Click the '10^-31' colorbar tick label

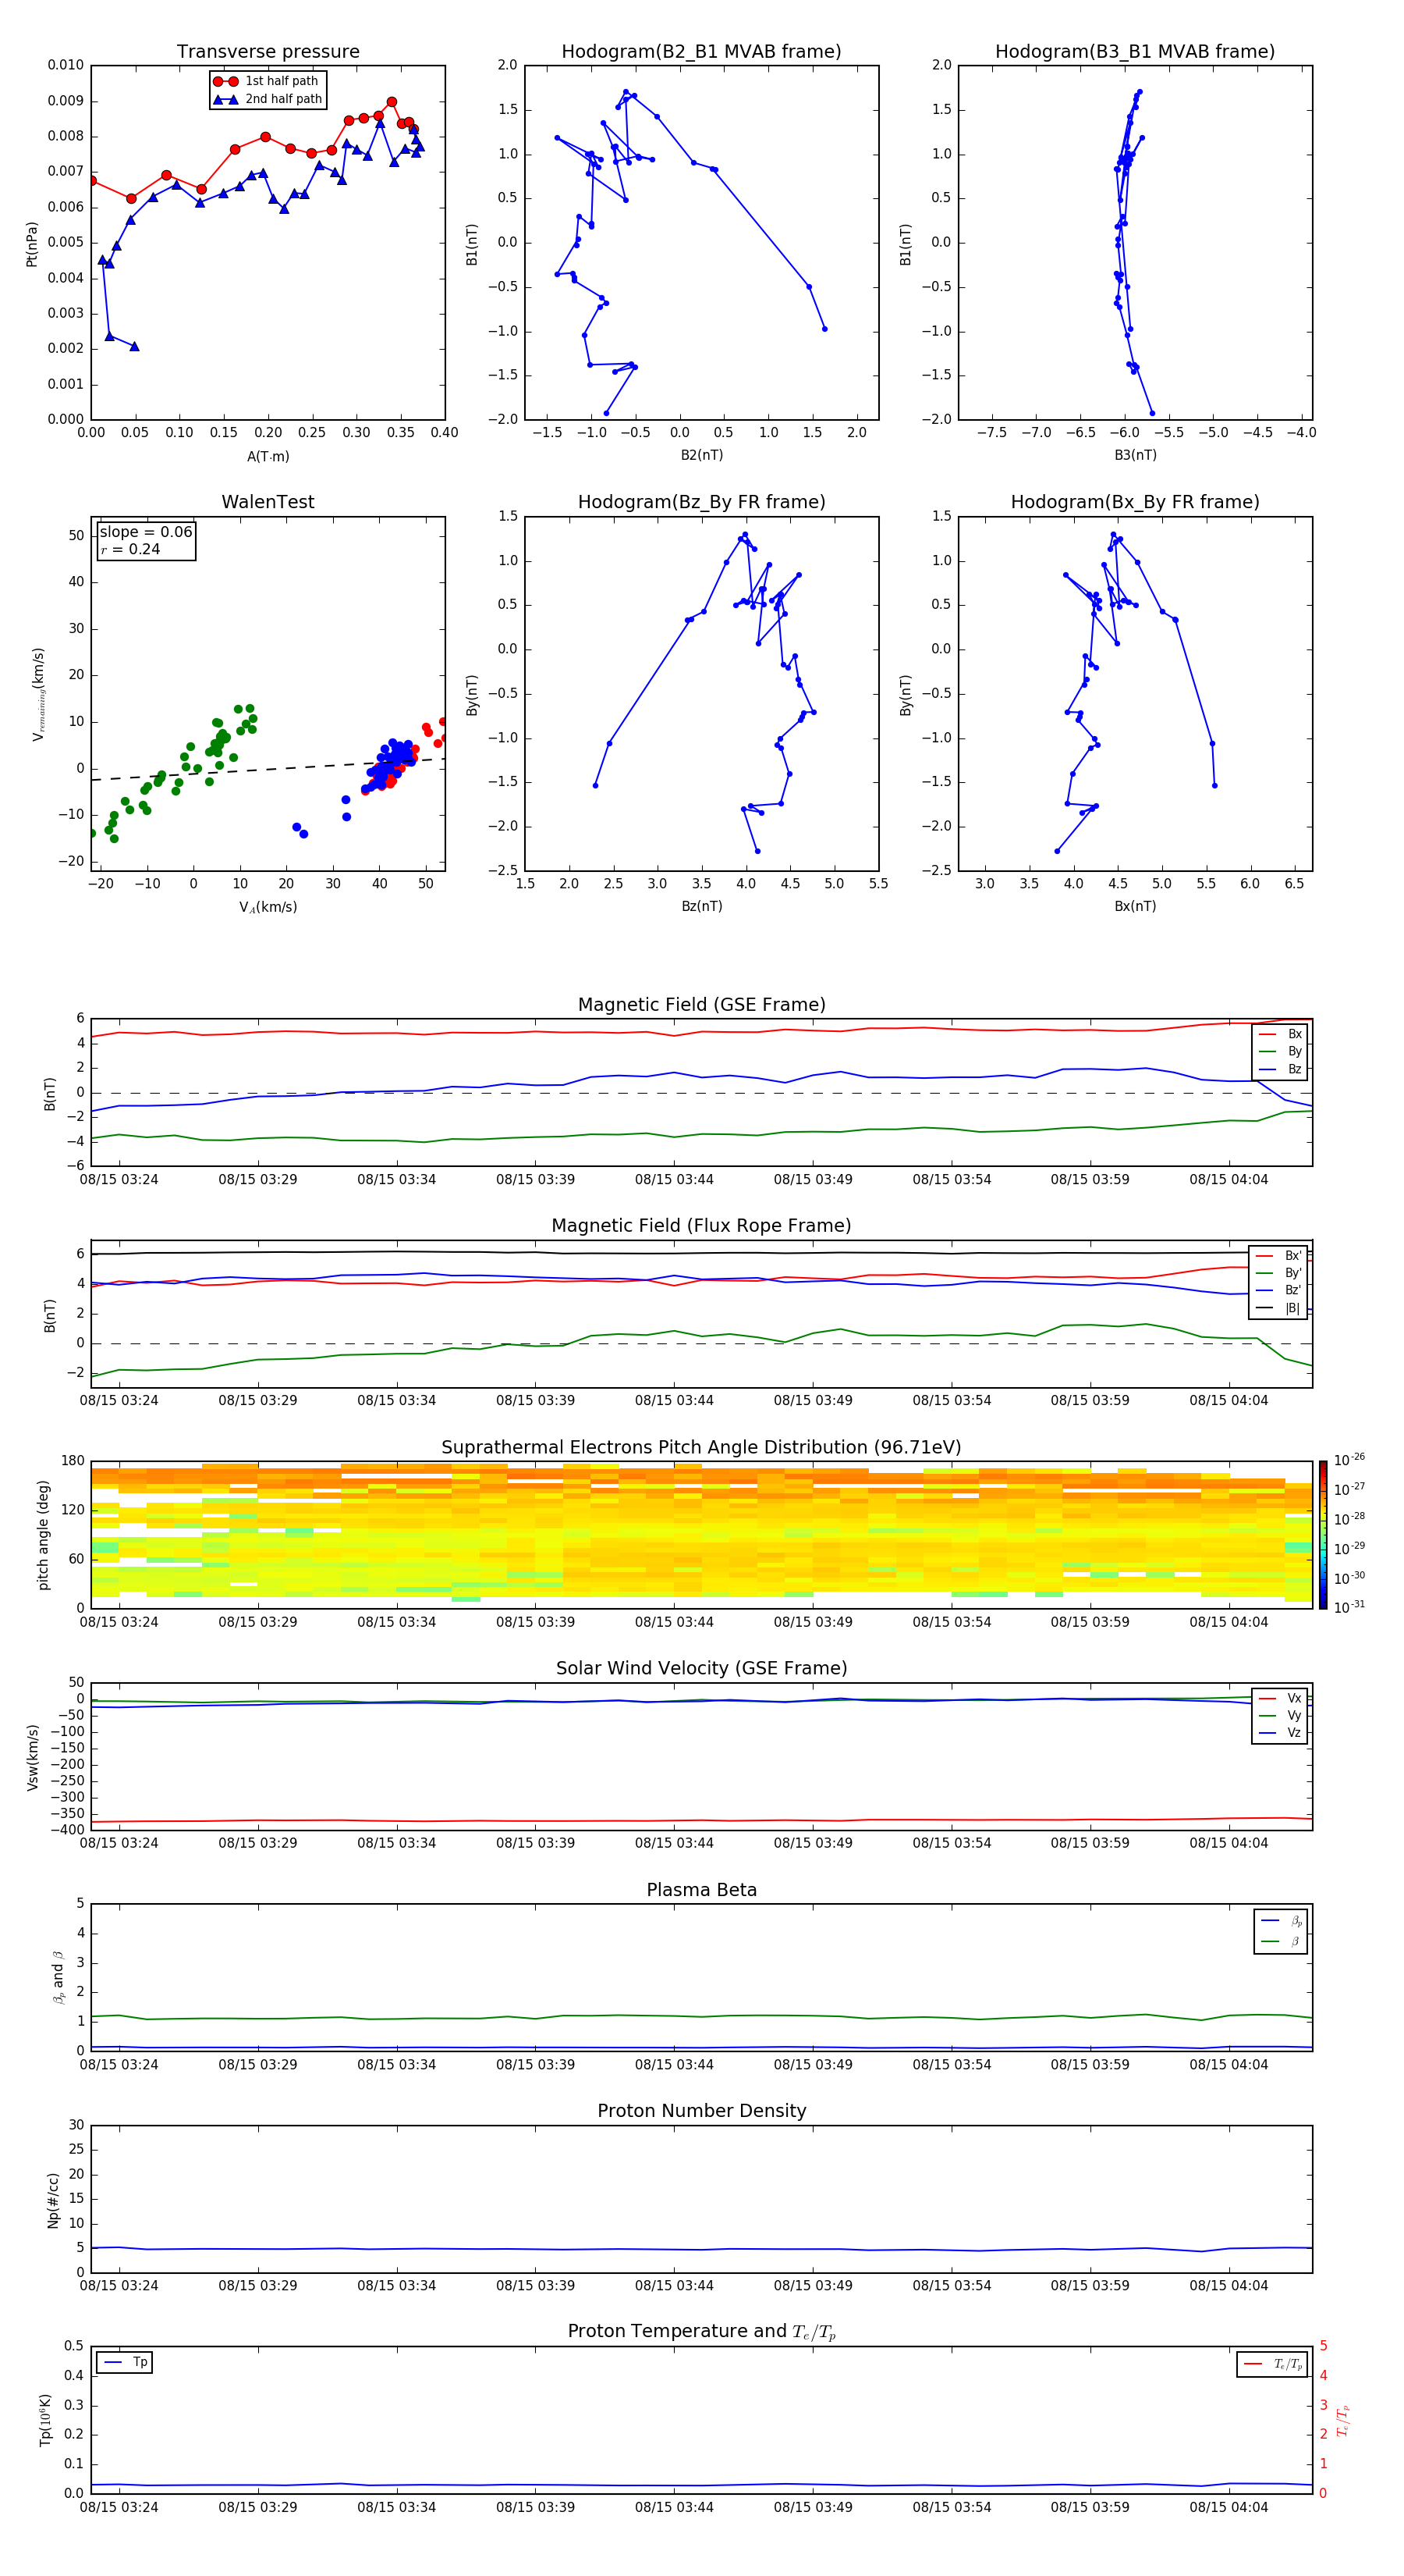click(x=1349, y=1607)
